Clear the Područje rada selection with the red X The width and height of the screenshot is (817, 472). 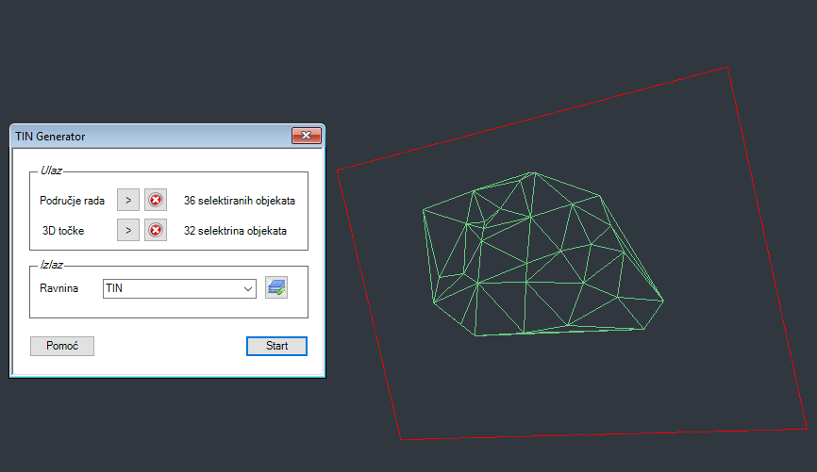pos(156,200)
